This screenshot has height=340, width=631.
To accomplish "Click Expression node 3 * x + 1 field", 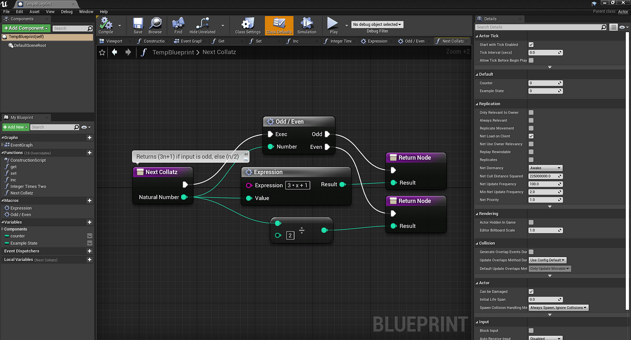I will (x=297, y=185).
